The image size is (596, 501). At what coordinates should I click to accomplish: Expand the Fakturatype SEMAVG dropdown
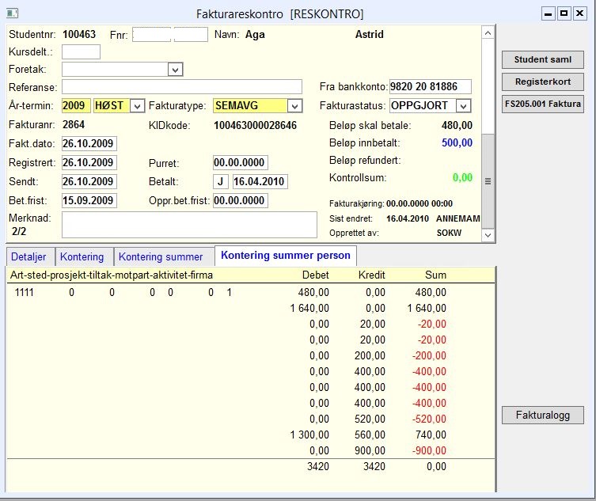click(294, 106)
